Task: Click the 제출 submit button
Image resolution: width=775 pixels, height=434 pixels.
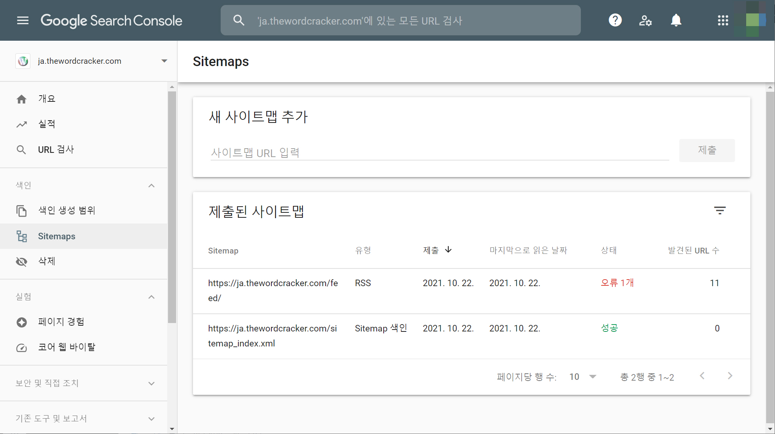Action: (x=707, y=150)
